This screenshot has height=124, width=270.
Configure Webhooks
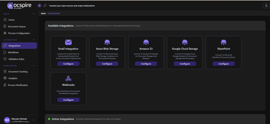click(x=68, y=100)
